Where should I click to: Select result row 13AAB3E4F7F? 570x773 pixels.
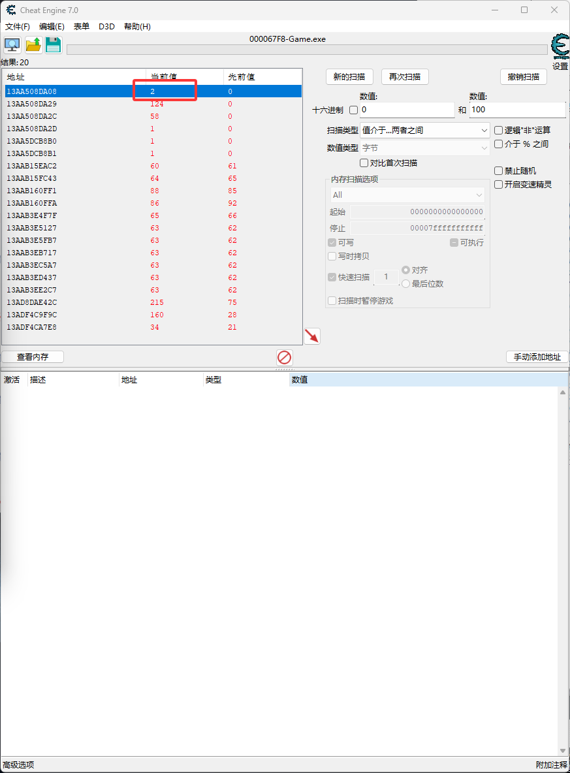[x=153, y=215]
